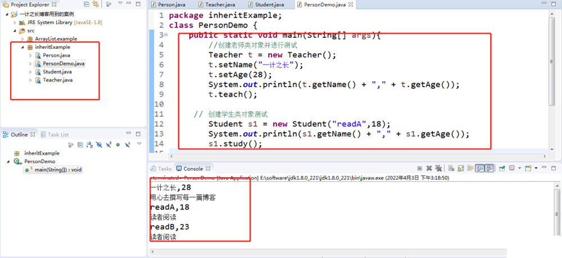The image size is (562, 258).
Task: Click the Terminate console button
Action: (419, 168)
